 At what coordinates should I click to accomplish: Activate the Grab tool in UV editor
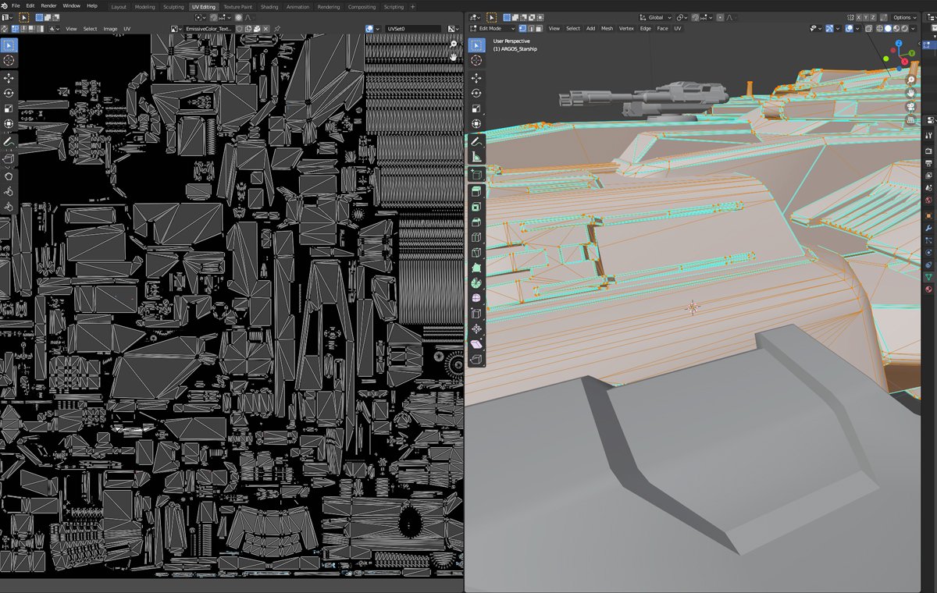[9, 176]
